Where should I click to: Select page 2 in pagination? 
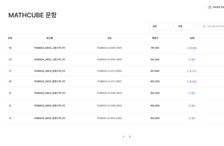click(x=130, y=136)
